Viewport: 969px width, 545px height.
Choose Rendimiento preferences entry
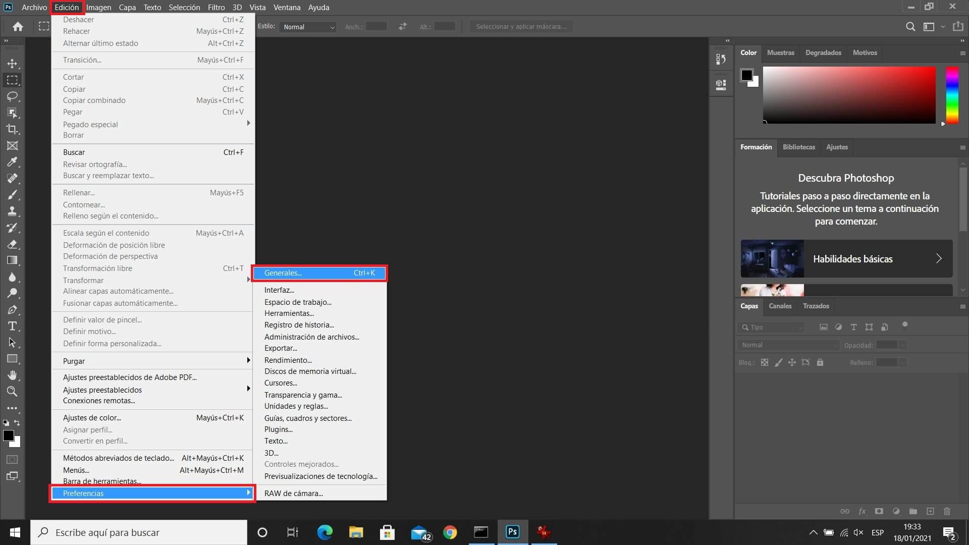click(x=319, y=360)
